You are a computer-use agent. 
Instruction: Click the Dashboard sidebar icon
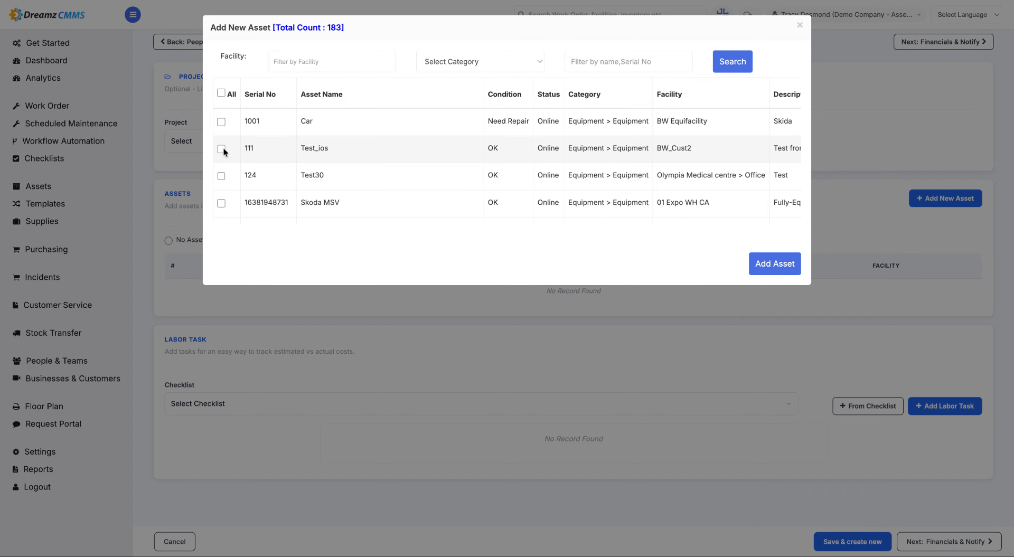click(x=16, y=61)
